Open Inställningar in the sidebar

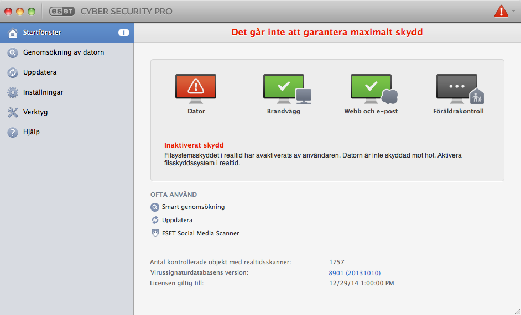(x=67, y=92)
